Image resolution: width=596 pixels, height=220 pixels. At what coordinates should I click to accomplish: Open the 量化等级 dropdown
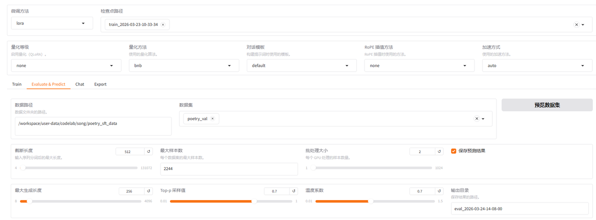tap(66, 65)
